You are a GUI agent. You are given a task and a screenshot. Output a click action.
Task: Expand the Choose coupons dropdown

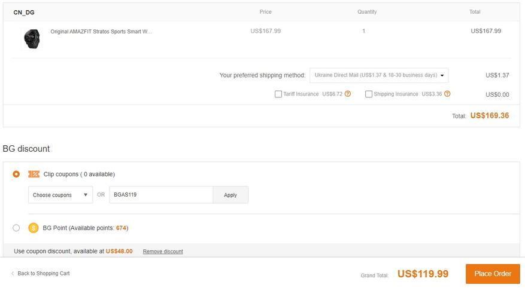click(60, 195)
